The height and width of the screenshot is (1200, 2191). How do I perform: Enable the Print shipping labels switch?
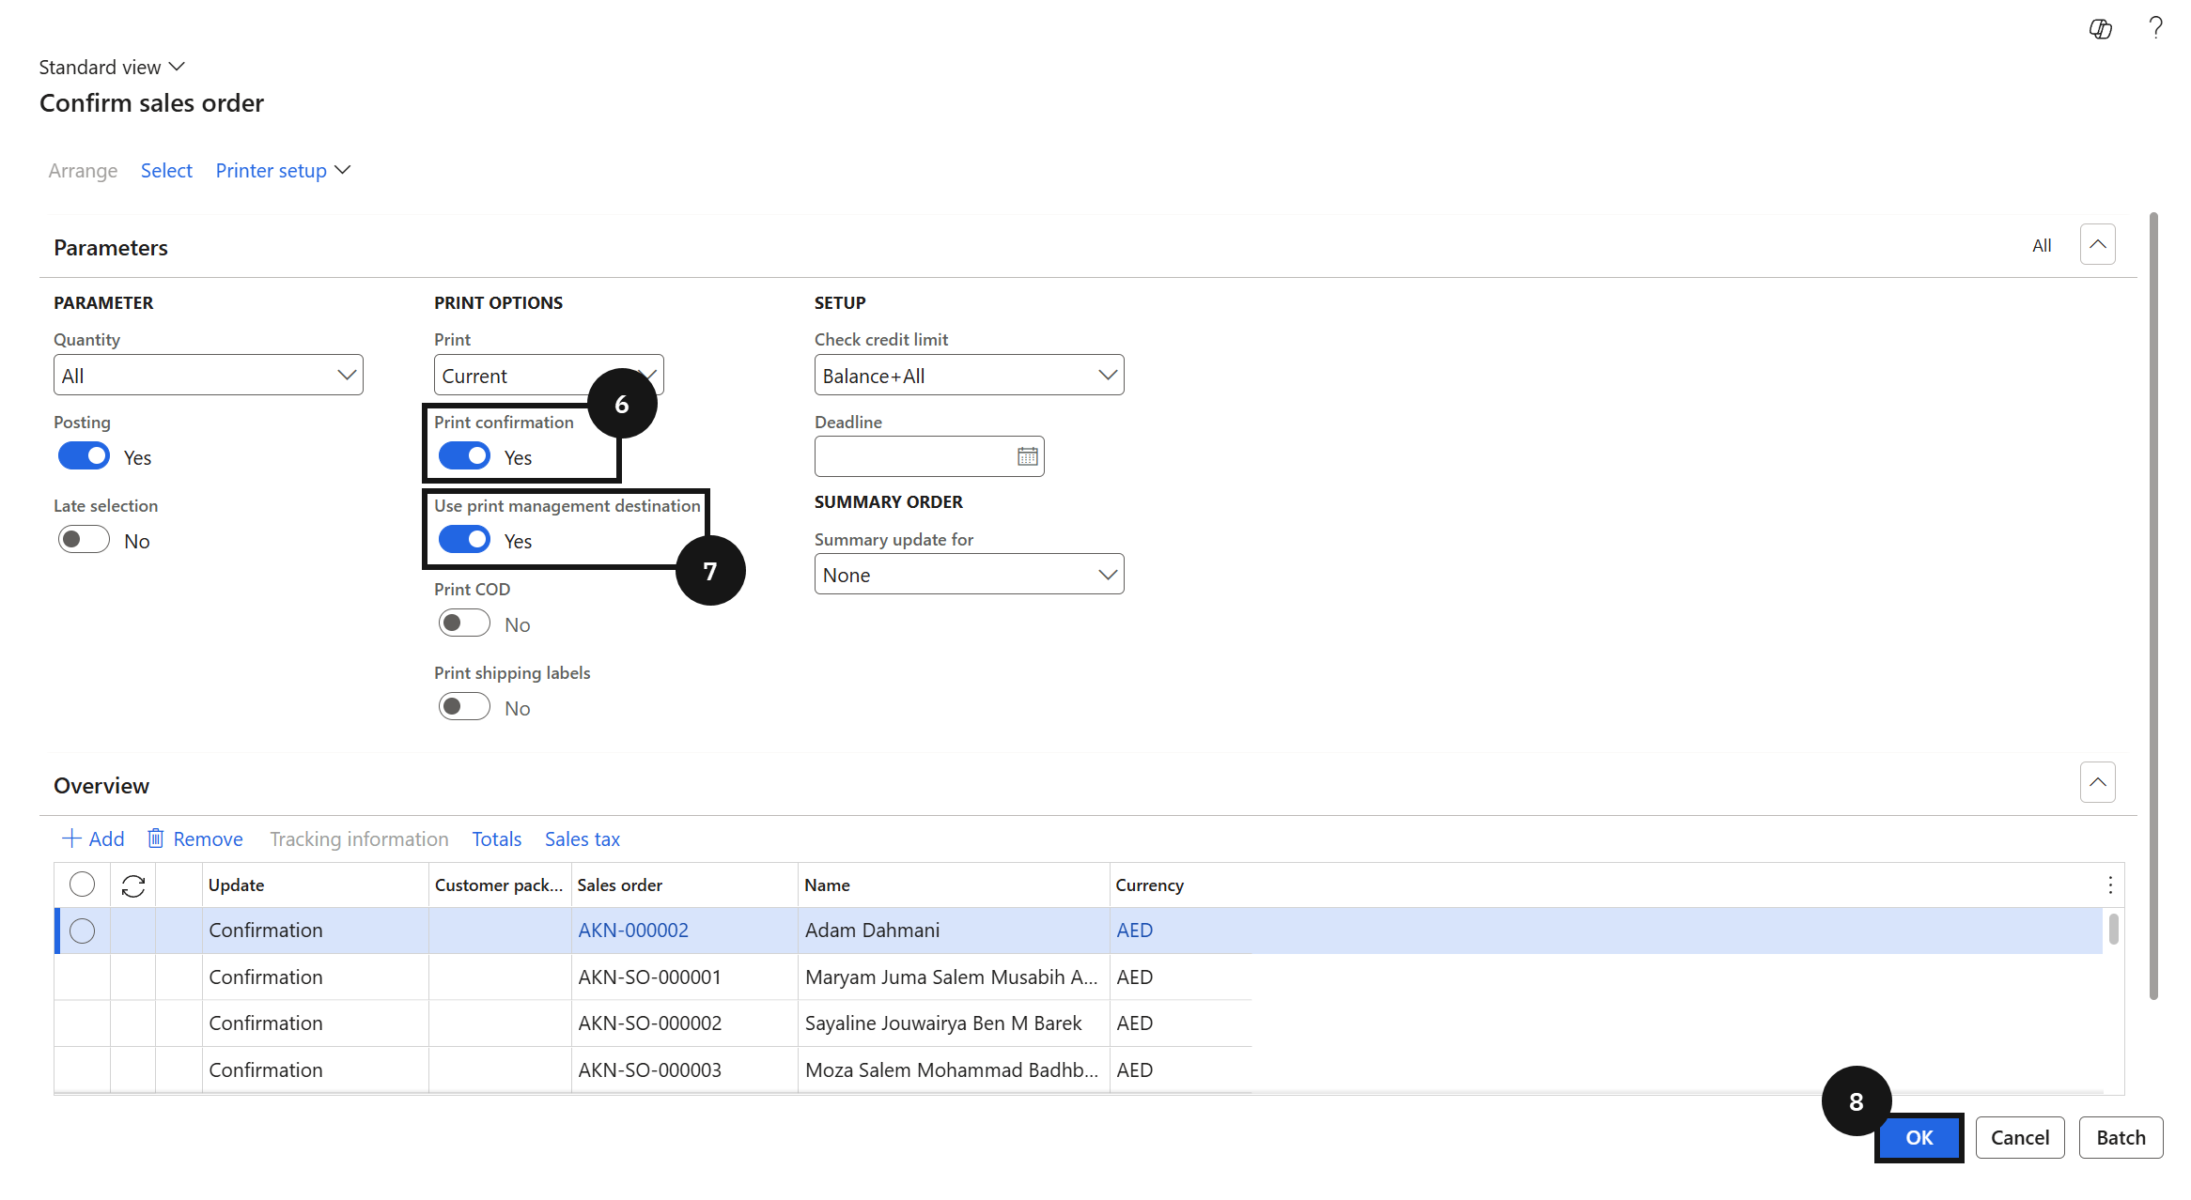click(x=464, y=707)
